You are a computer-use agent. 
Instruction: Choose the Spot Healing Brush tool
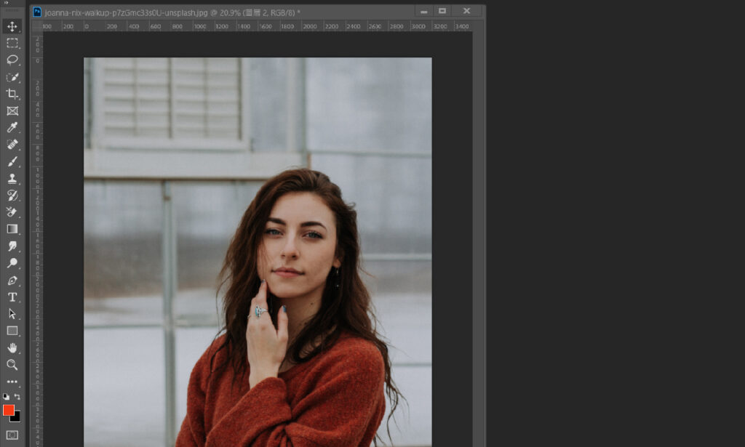tap(12, 145)
